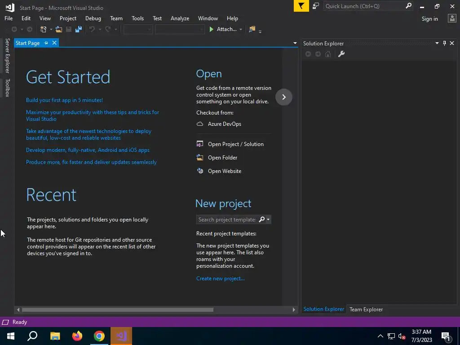Click the search icon in the project template box
460x345 pixels.
[261, 219]
